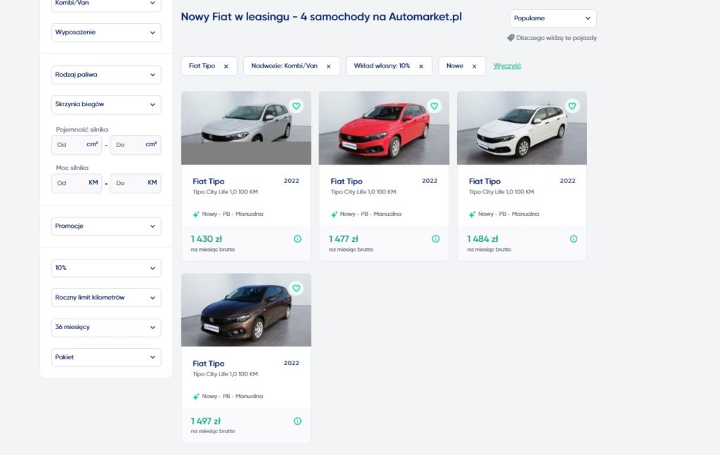720x455 pixels.
Task: Focus the Moc silnika Od KM field
Action: (76, 183)
